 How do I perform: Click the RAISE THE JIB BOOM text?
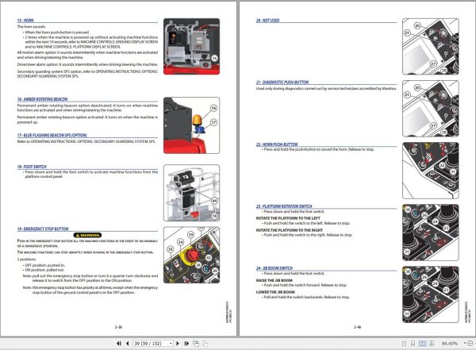[274, 280]
